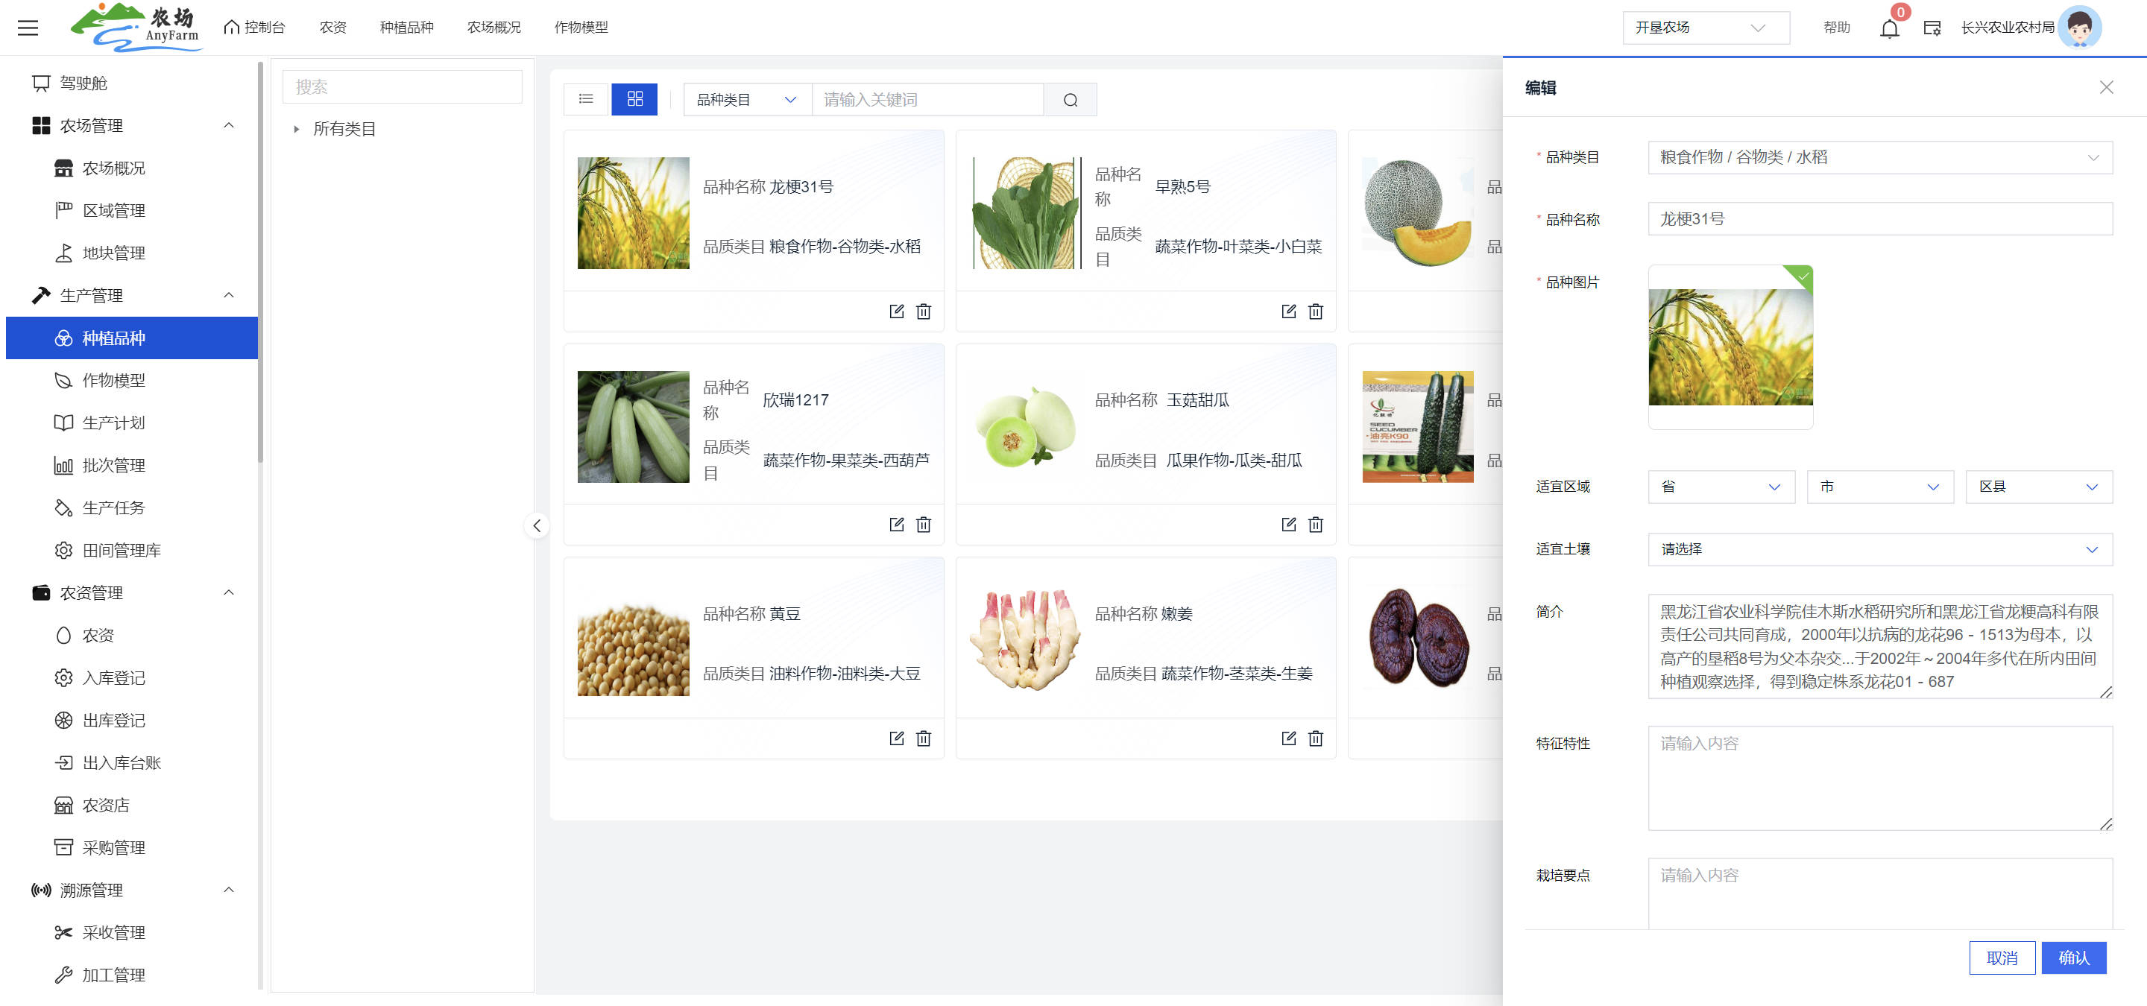2147x1006 pixels.
Task: Click the notification bell icon
Action: tap(1888, 29)
